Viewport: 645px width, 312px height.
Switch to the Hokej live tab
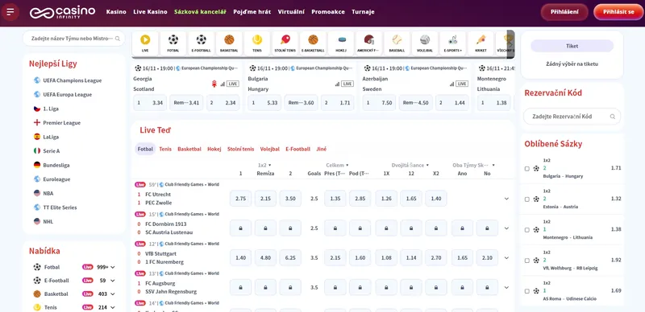[x=214, y=149]
